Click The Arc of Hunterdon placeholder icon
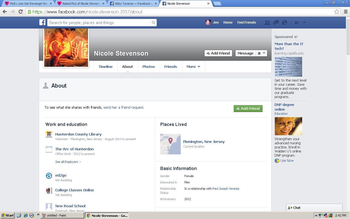 49,149
